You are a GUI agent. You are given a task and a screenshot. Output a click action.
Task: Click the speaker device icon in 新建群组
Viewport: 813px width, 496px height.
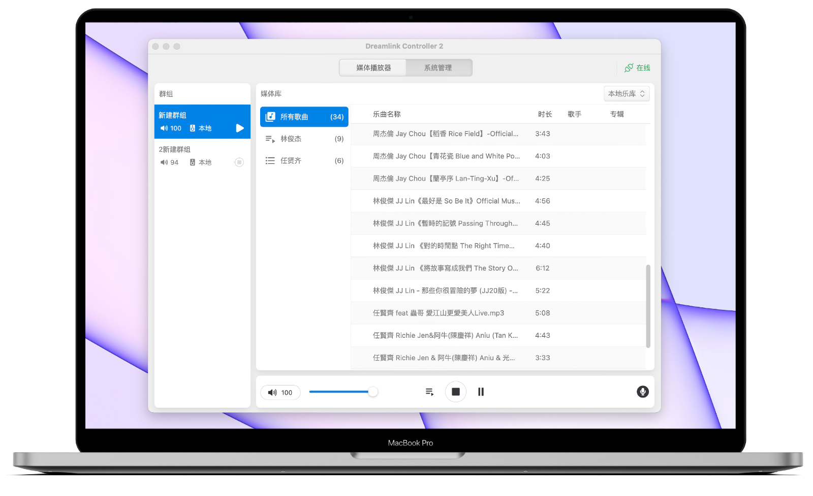point(193,128)
